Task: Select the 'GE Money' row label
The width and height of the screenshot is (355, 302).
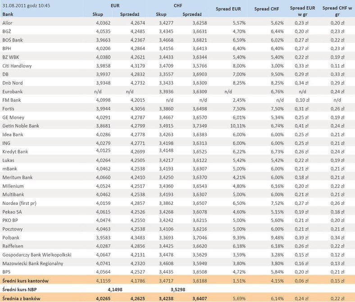Action: (x=14, y=117)
